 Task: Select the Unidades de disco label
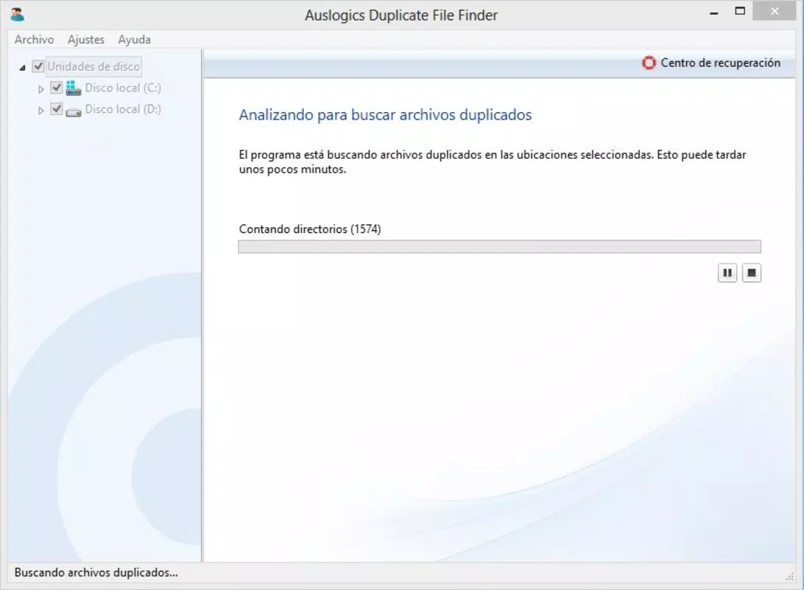coord(94,66)
